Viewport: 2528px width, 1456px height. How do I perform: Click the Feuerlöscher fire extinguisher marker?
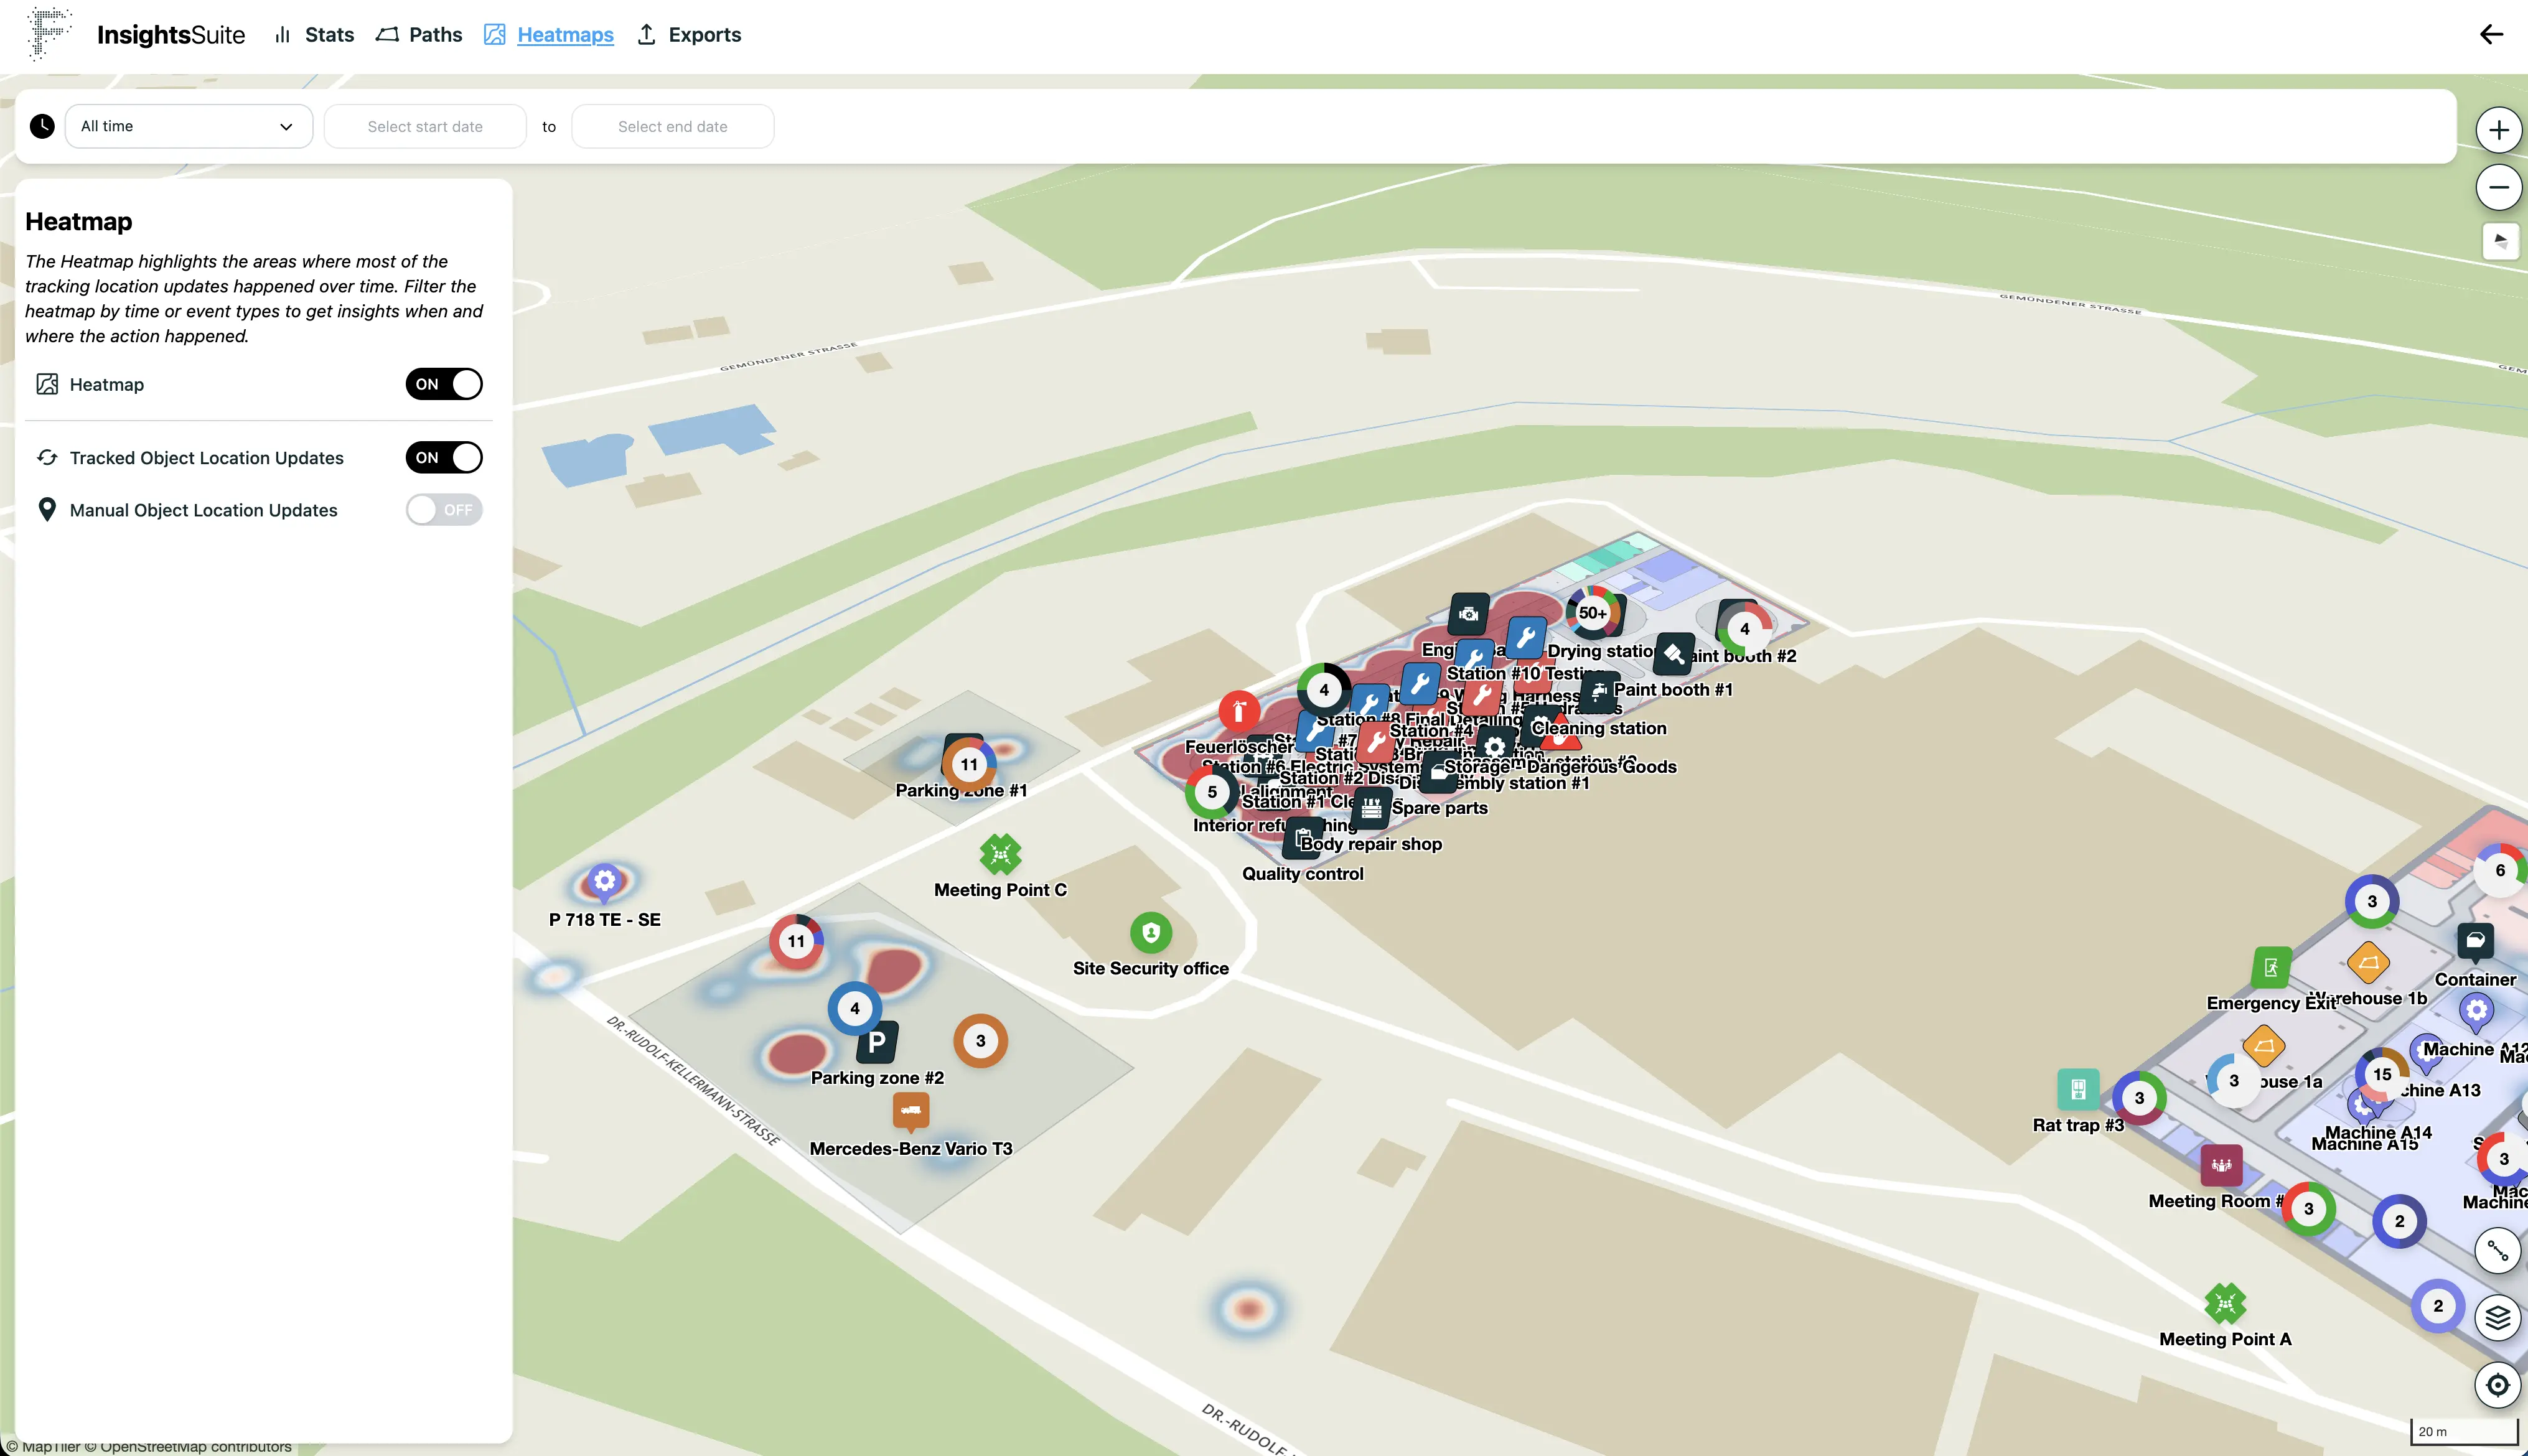[x=1239, y=712]
